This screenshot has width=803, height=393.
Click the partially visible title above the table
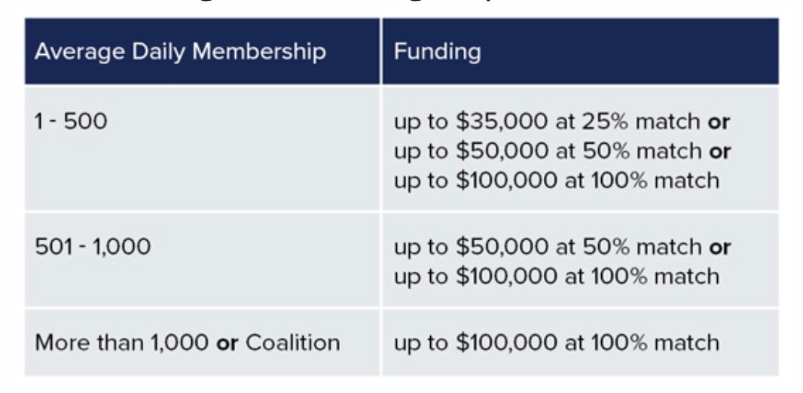pos(399,4)
